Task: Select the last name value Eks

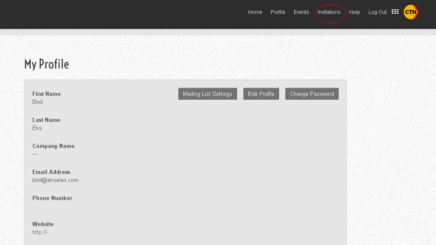Action: pos(37,128)
